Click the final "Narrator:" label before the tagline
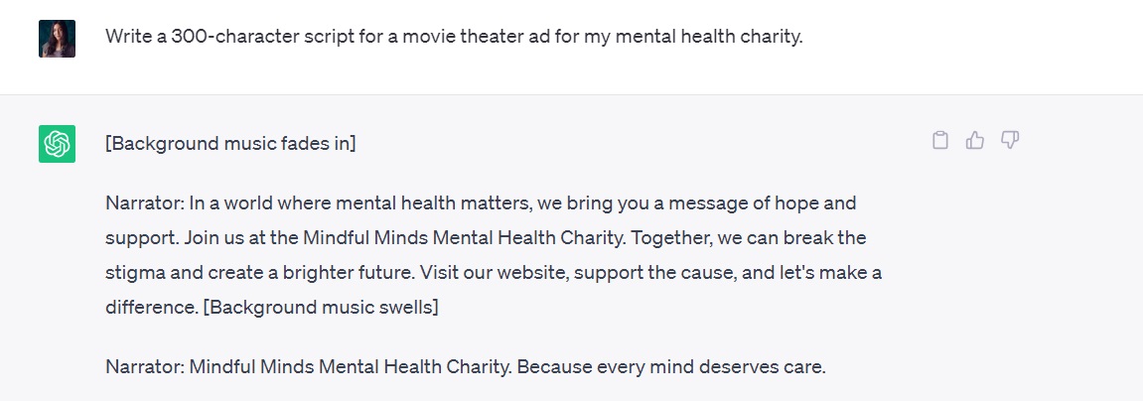Screen dimensions: 1143x401 144,366
